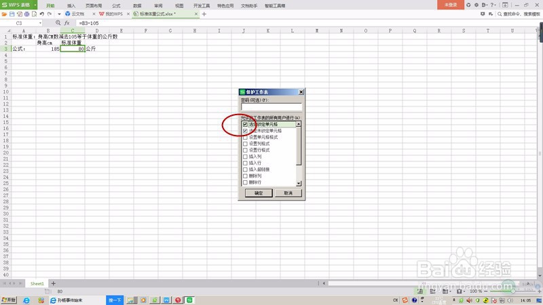
Task: Open print preview from the quick toolbar
Action: point(35,14)
